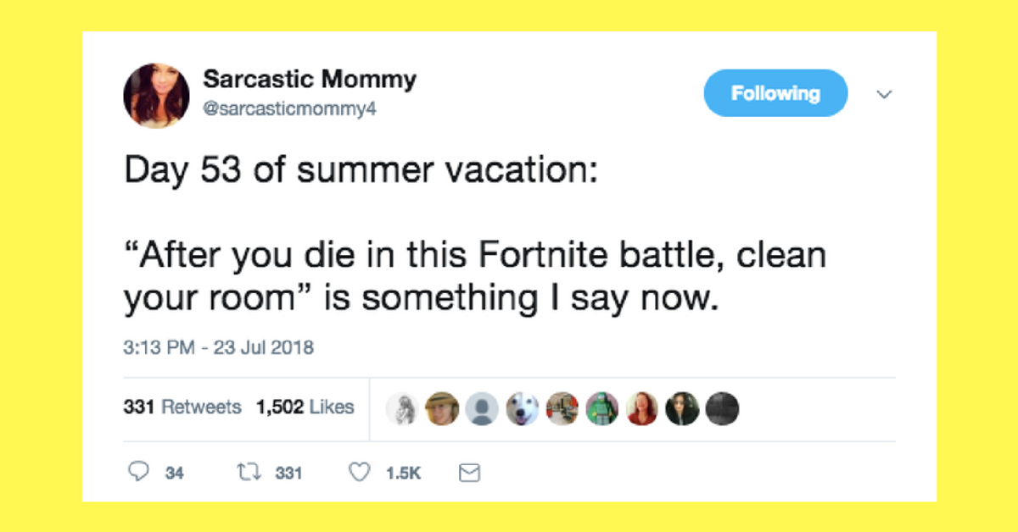This screenshot has height=532, width=1018.
Task: Click the @sarcasticmommy4 handle
Action: 288,108
